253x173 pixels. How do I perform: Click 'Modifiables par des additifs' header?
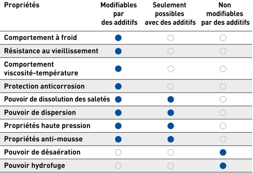119,14
